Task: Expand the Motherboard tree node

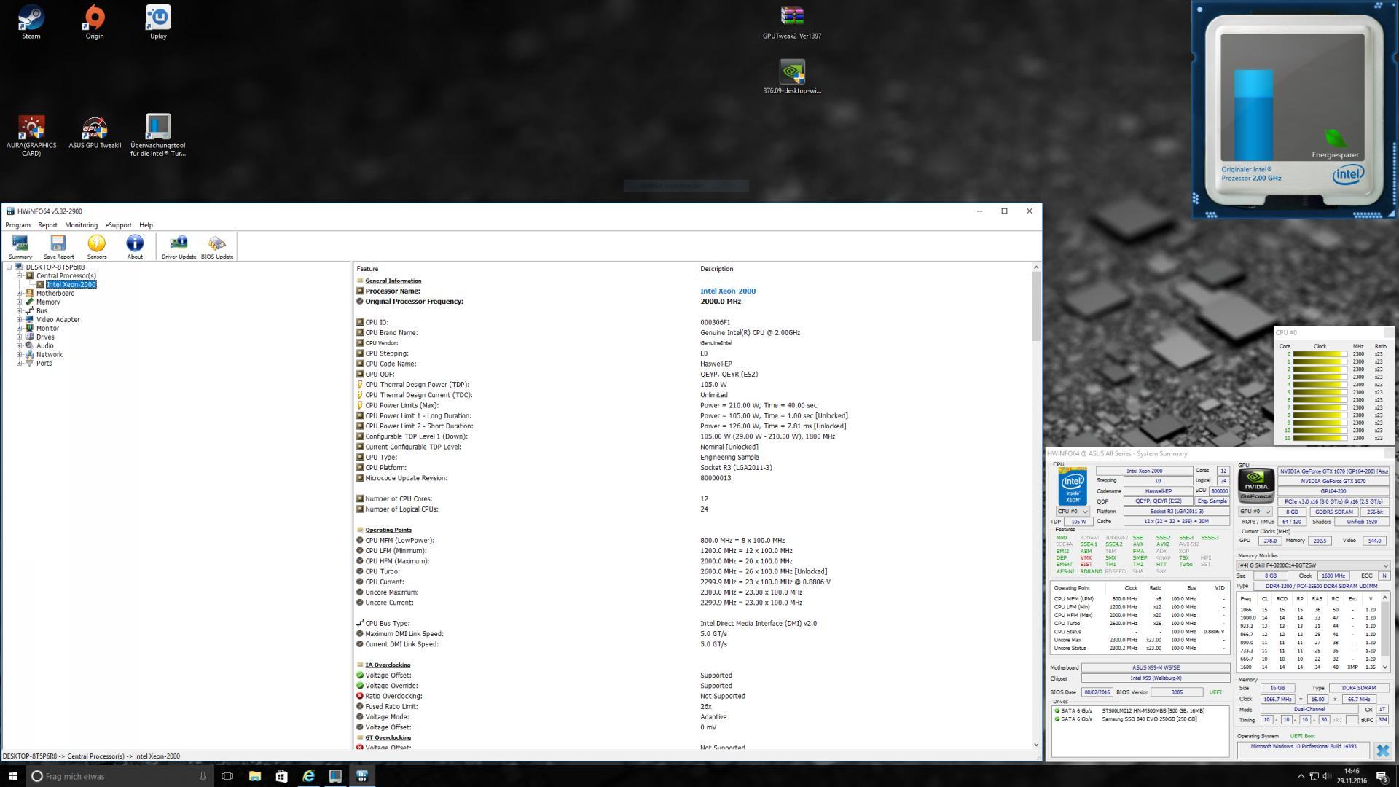Action: coord(20,294)
